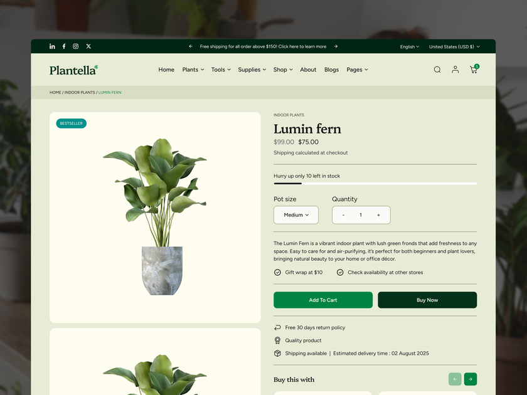Open the Facebook social link
The image size is (527, 395).
64,46
